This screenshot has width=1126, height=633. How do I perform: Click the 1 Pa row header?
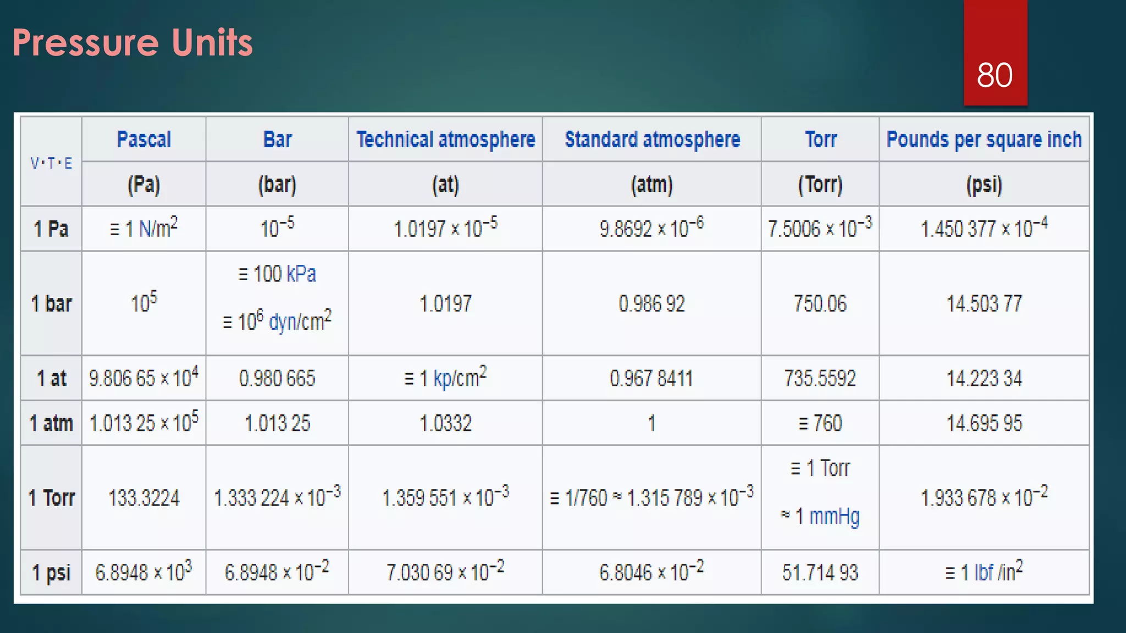[51, 229]
